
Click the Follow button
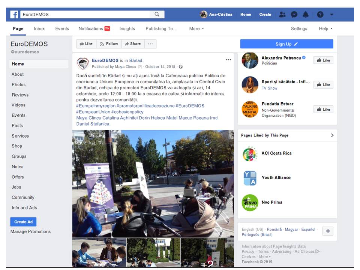[x=109, y=44]
